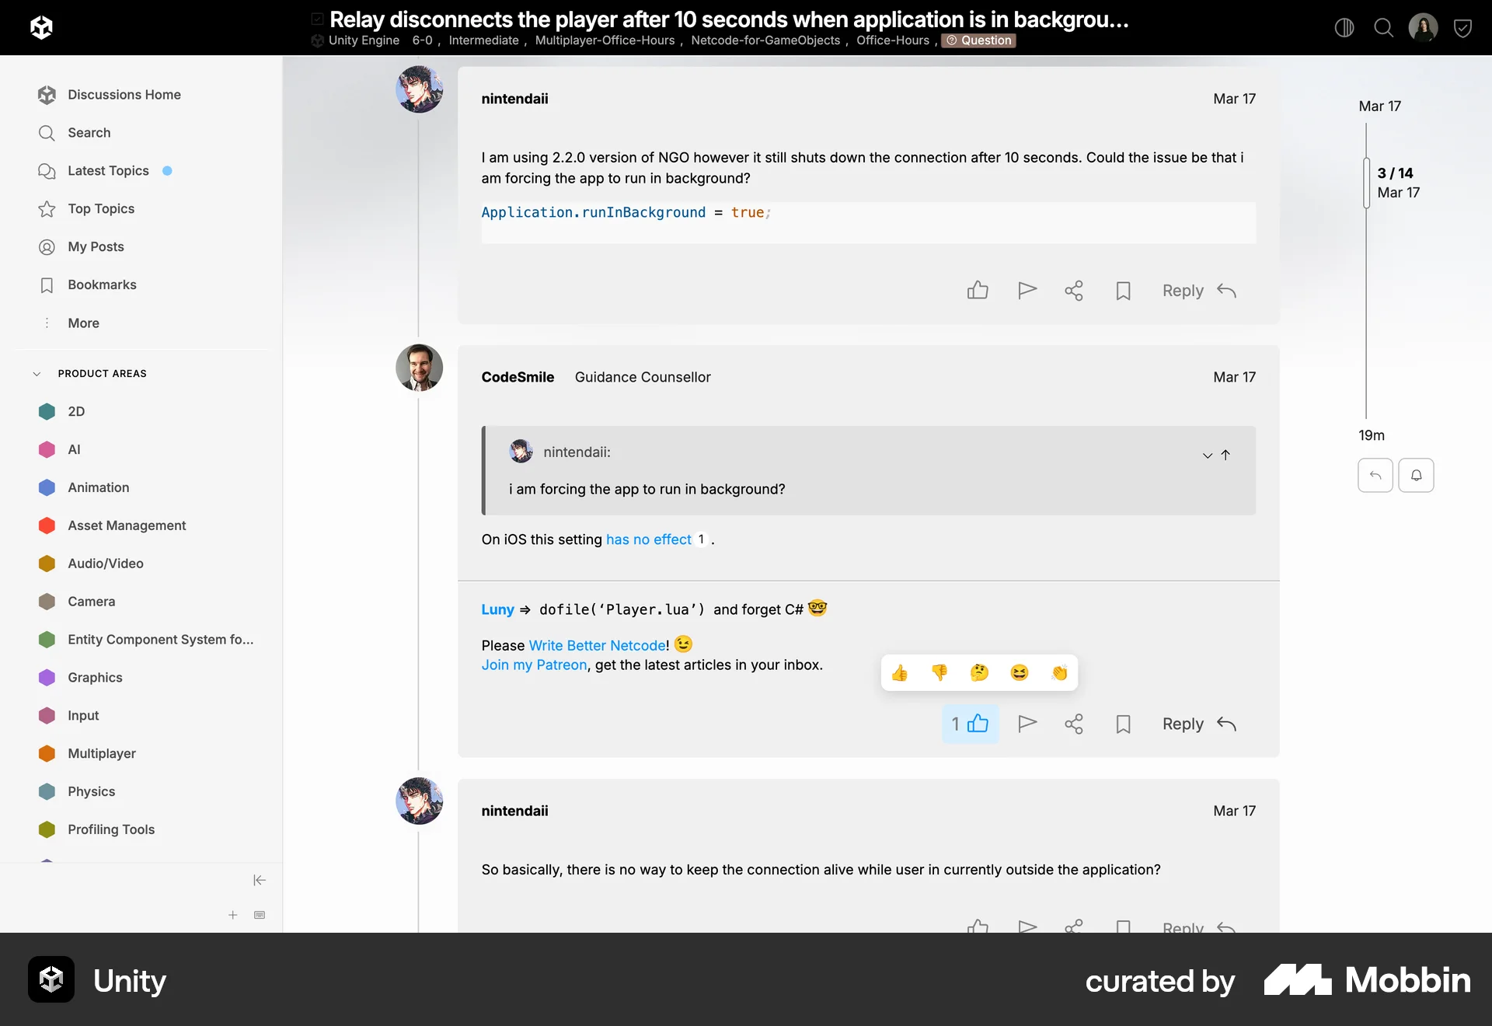Open My Posts from the sidebar
This screenshot has width=1492, height=1026.
point(96,246)
